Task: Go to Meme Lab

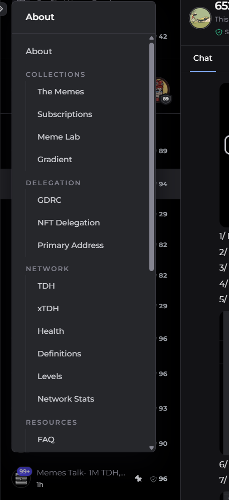Action: [59, 137]
